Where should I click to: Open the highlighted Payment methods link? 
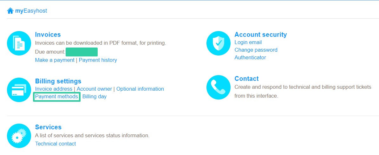click(x=56, y=97)
